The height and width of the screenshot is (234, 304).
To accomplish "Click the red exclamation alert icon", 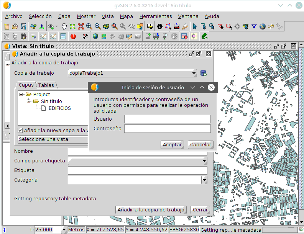I will pyautogui.click(x=73, y=36).
